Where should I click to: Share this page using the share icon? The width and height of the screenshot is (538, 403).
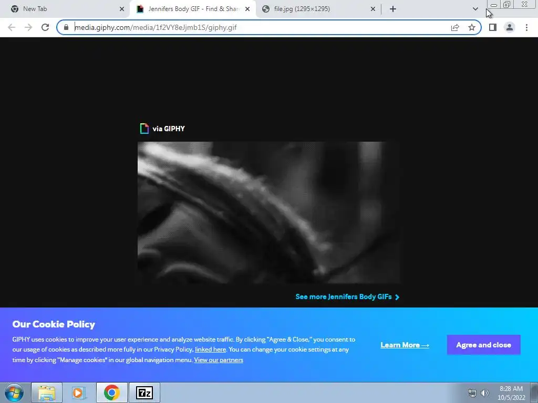point(455,27)
